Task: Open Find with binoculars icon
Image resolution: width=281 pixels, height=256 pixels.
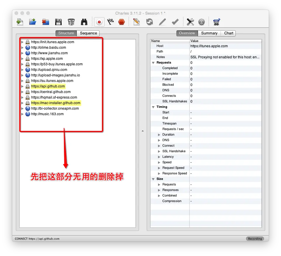Action: point(84,22)
